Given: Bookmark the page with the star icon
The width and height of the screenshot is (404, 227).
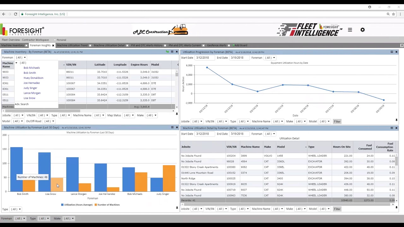Looking at the screenshot, I should coord(393,14).
